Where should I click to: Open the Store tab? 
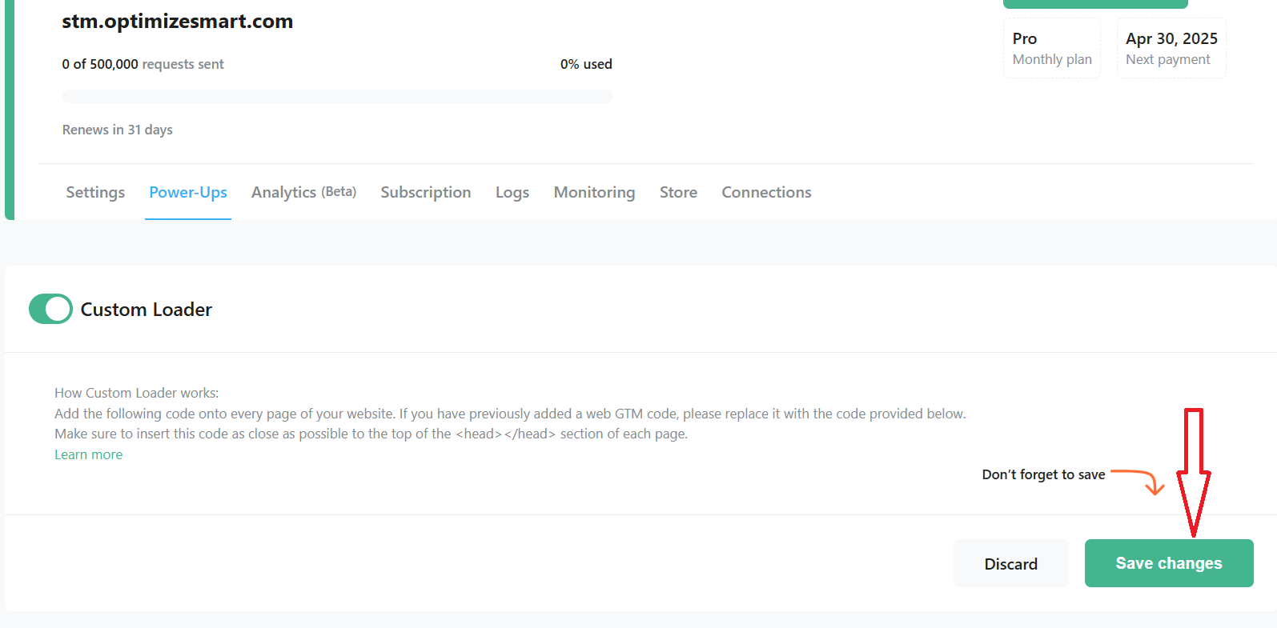[678, 192]
